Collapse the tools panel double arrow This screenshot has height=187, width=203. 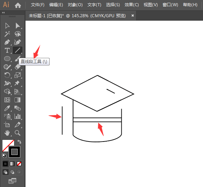(3, 12)
